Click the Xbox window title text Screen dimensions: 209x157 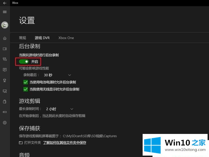(15, 3)
